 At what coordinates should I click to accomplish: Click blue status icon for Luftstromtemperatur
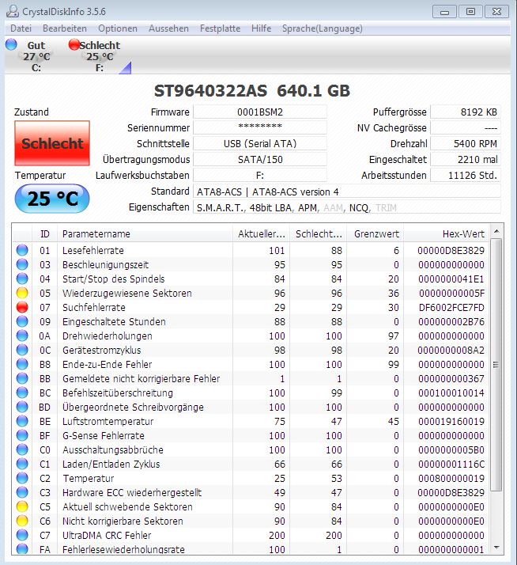(22, 421)
